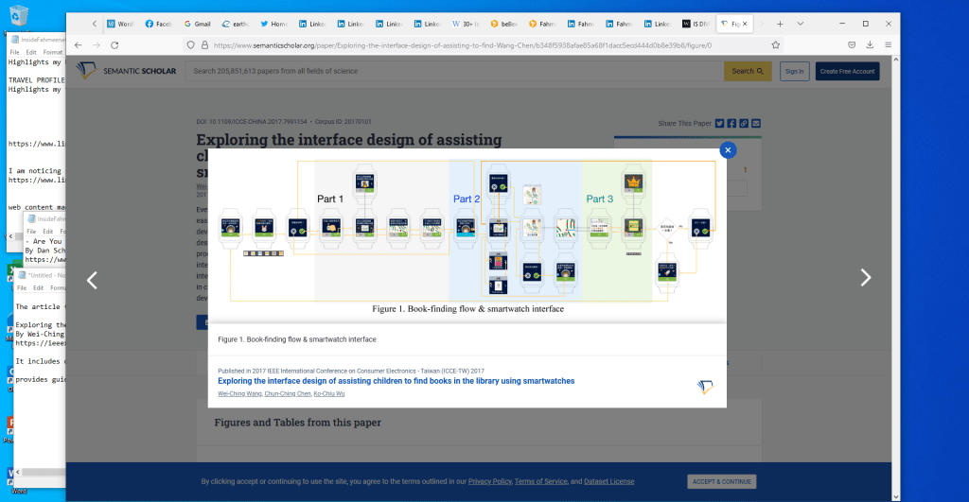Switch to the Facebook tab
This screenshot has height=502, width=969.
pyautogui.click(x=158, y=23)
